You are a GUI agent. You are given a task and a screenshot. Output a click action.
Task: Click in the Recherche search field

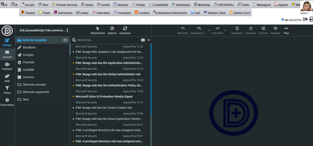(x=108, y=40)
